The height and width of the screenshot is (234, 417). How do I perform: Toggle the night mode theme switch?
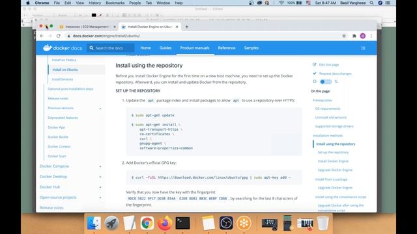pos(326,82)
